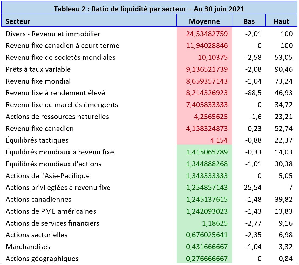Select the Haut value 13,83

(284, 211)
